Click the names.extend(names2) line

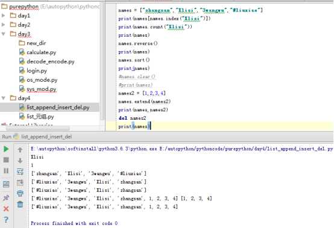[x=144, y=101]
